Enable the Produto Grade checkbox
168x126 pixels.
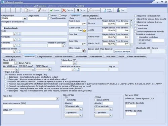3,28
